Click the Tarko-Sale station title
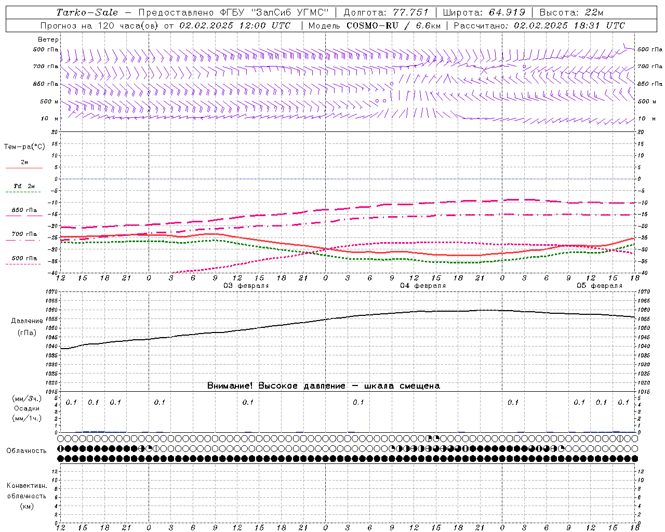This screenshot has height=532, width=665. (x=87, y=12)
